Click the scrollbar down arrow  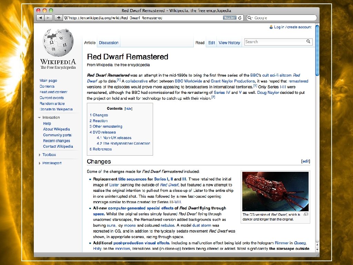pos(317,249)
